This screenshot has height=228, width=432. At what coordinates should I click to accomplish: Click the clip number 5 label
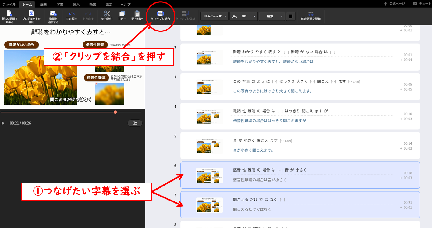[175, 136]
